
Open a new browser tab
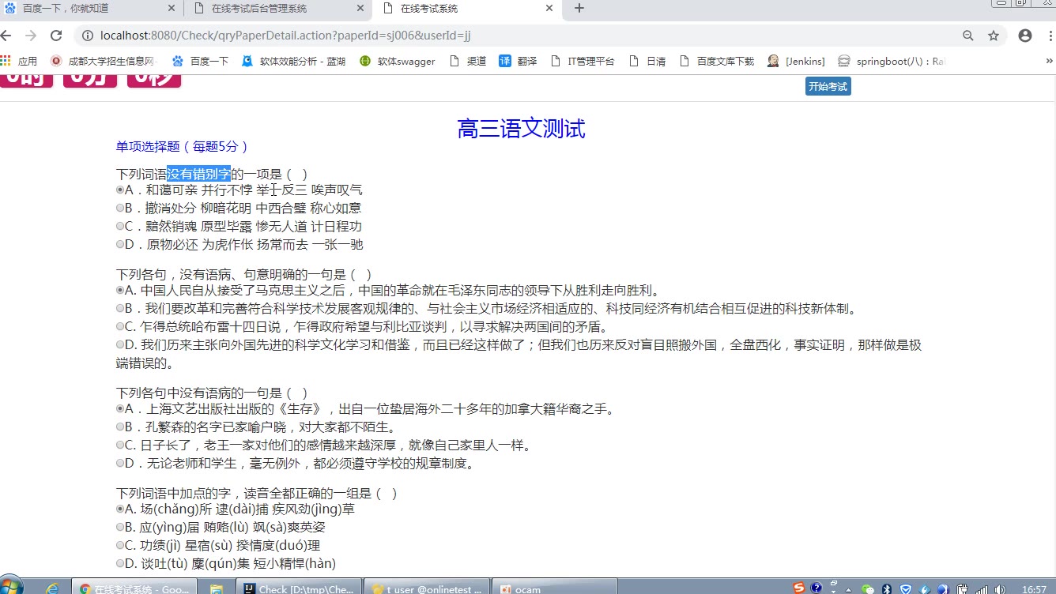[x=579, y=9]
